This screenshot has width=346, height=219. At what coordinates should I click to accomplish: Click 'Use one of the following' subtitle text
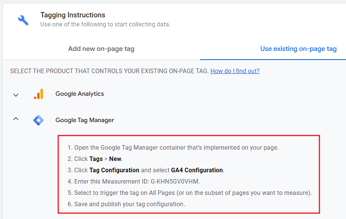click(105, 24)
